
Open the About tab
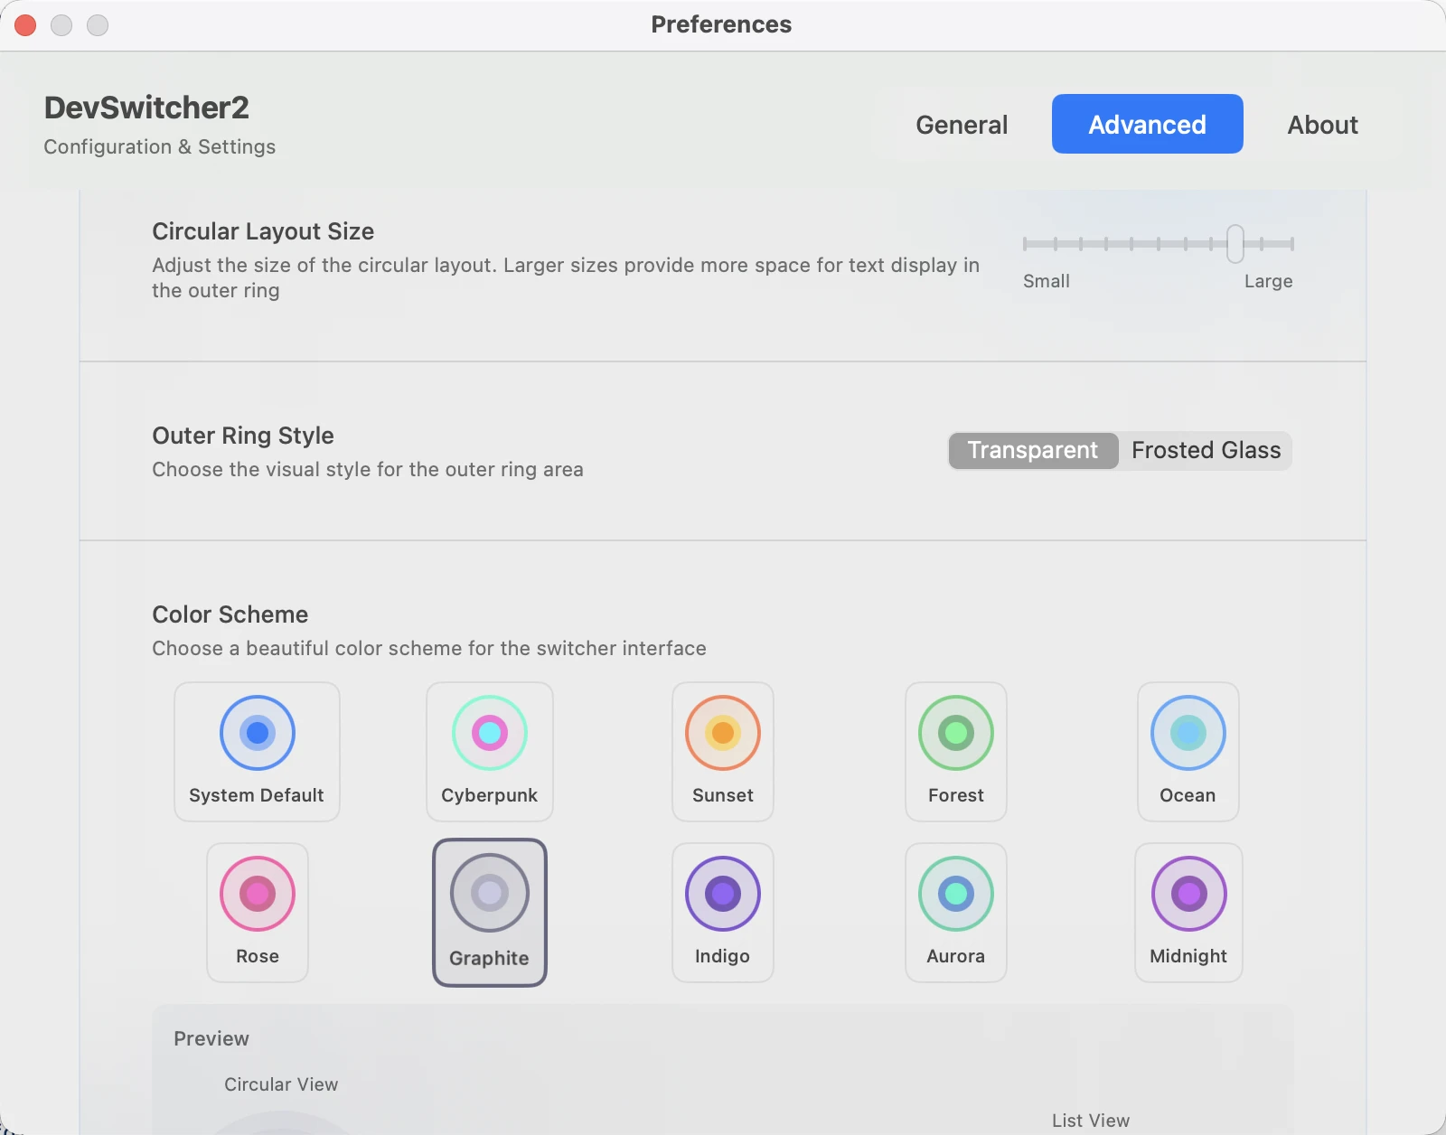click(1322, 124)
